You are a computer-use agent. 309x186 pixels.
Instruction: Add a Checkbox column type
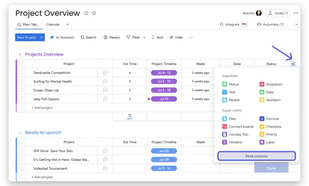point(270,127)
